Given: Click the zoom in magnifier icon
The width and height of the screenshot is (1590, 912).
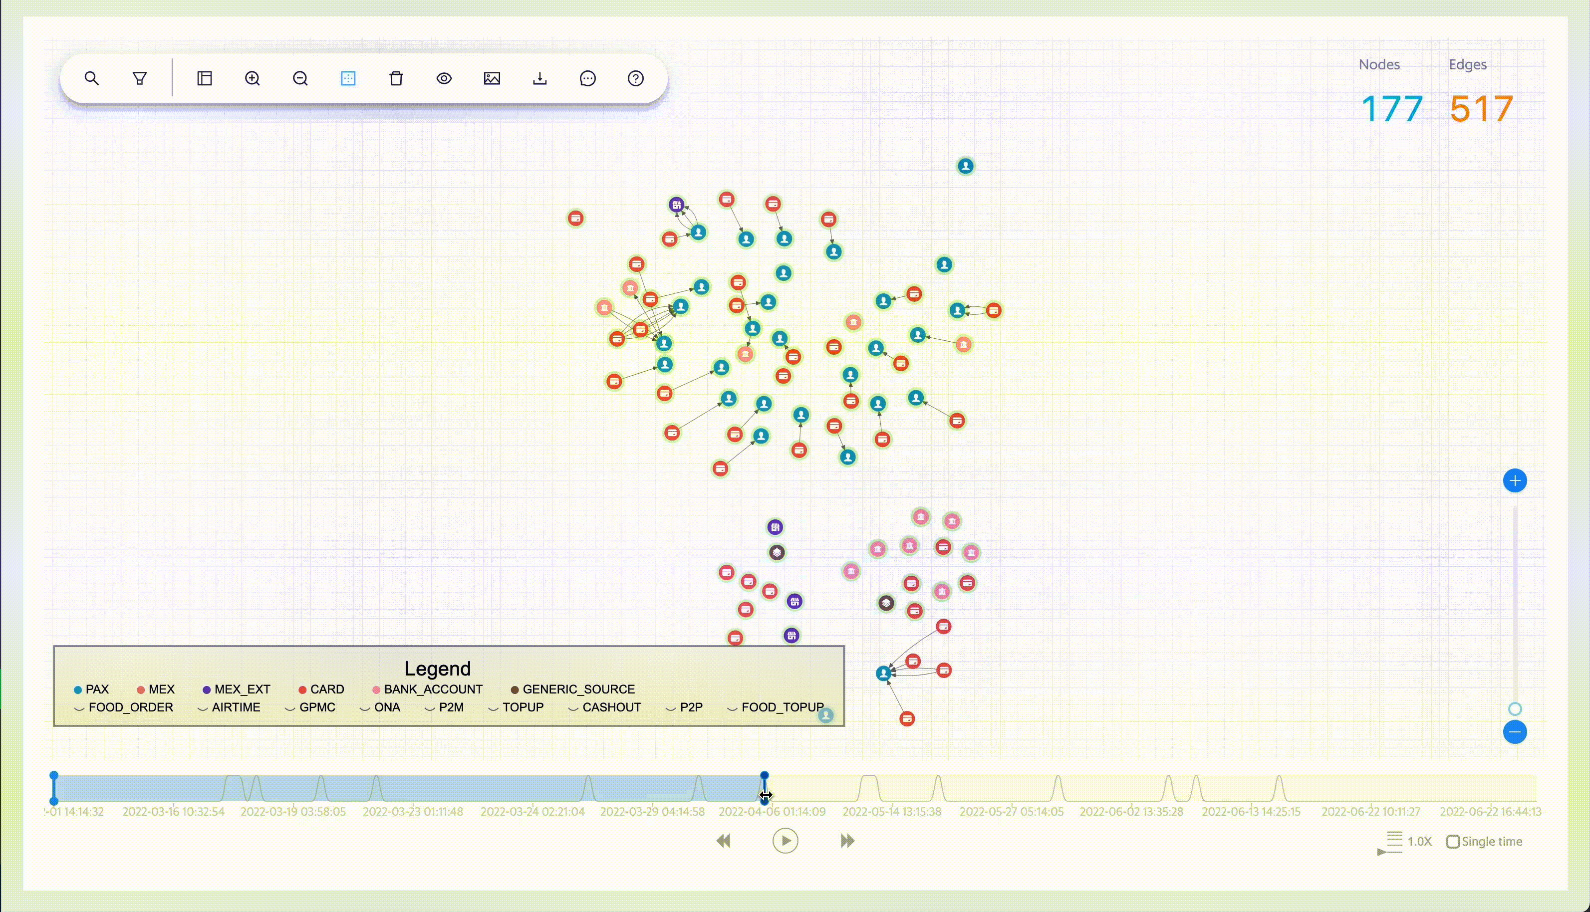Looking at the screenshot, I should click(253, 78).
